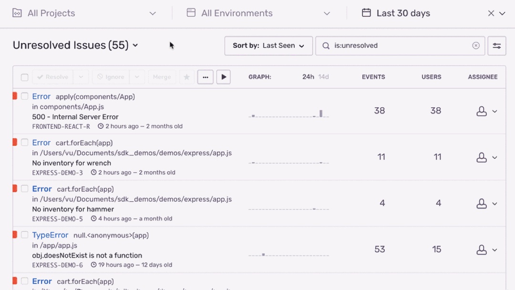Toggle the select-all issues checkbox
This screenshot has height=290, width=515.
[x=25, y=78]
